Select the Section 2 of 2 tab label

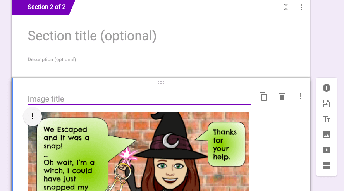pyautogui.click(x=46, y=7)
